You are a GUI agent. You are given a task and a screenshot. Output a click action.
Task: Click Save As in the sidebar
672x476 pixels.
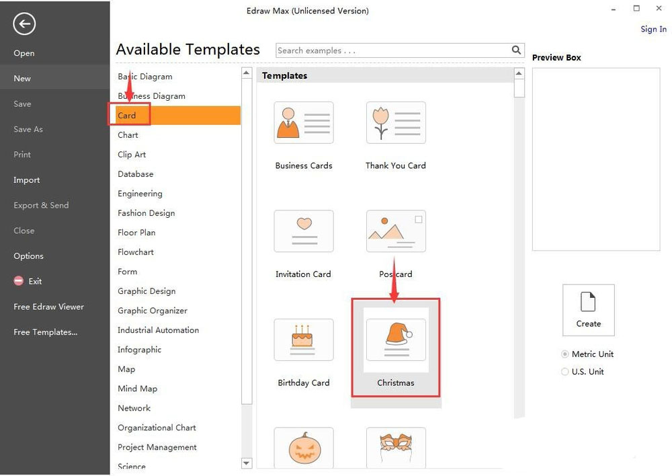[28, 129]
